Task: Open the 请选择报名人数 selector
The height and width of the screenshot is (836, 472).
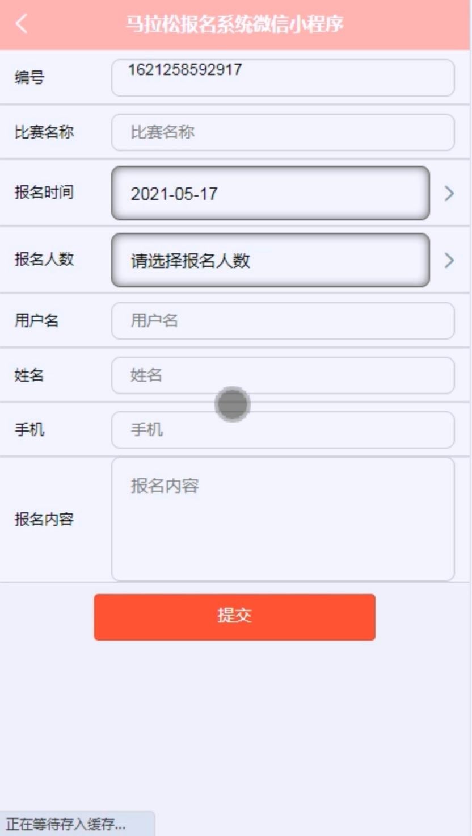Action: pos(270,261)
